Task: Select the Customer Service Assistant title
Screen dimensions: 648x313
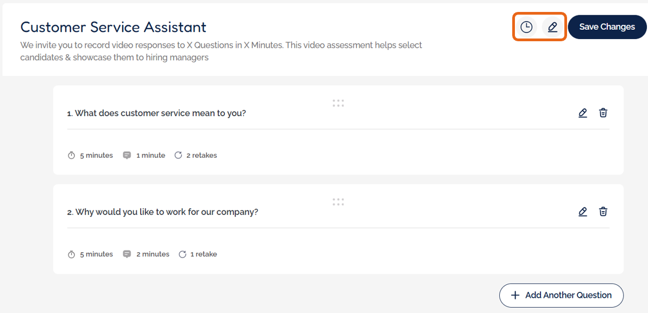Action: (114, 27)
